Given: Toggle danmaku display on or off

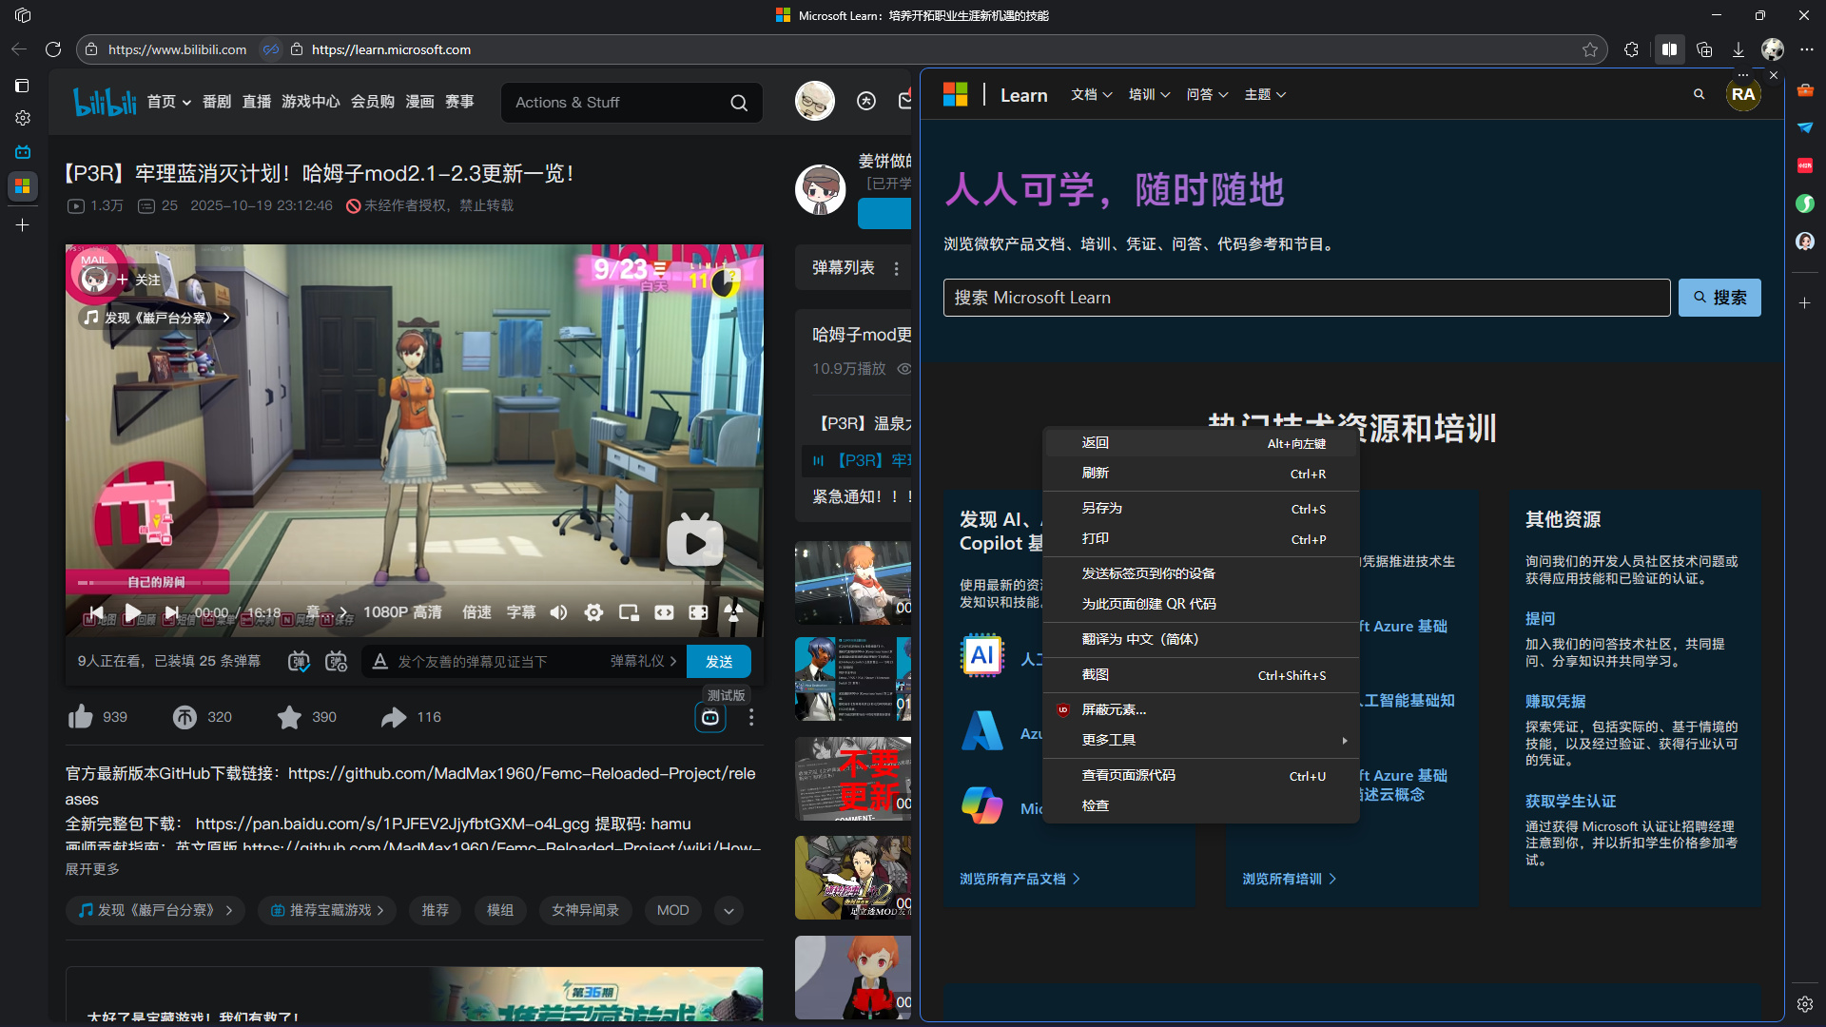Looking at the screenshot, I should pos(299,661).
